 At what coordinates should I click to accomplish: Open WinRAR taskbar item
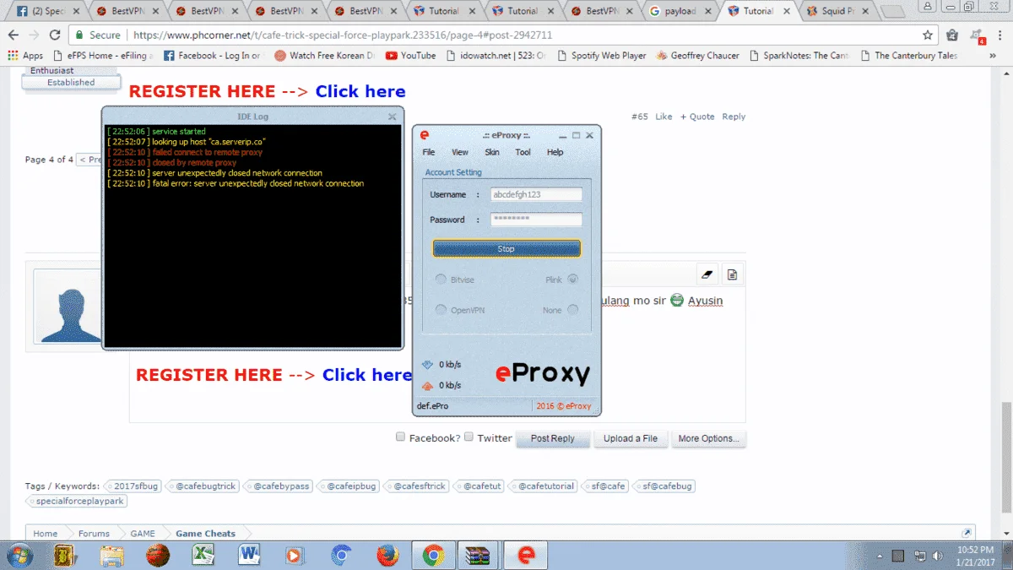[x=479, y=555]
